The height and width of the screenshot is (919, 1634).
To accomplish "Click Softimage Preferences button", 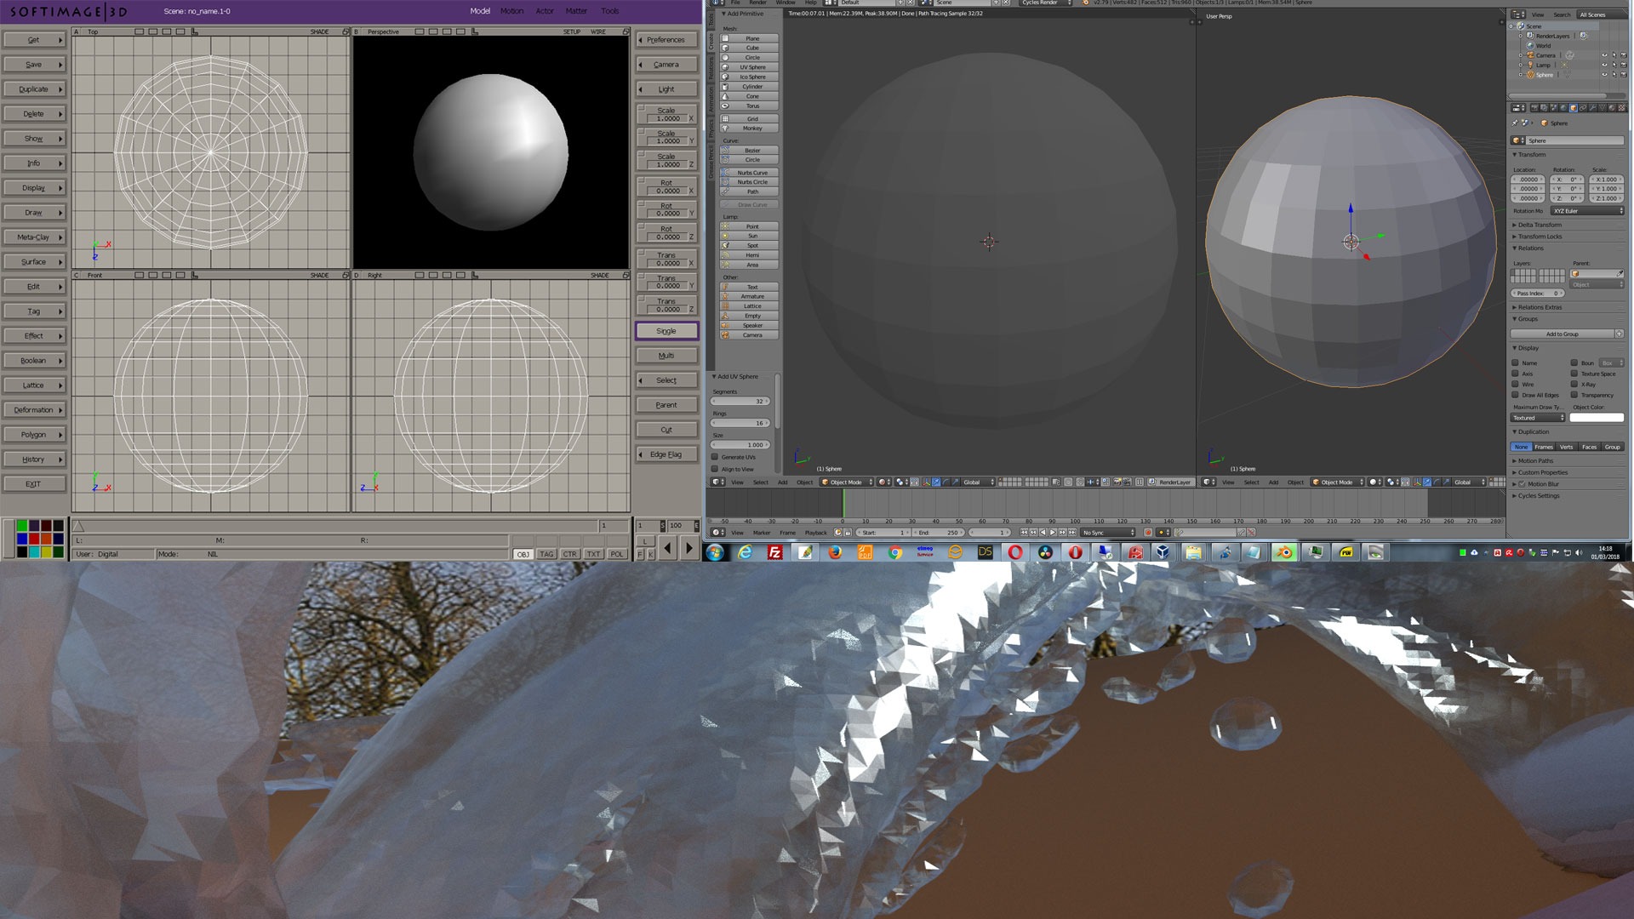I will [x=666, y=40].
